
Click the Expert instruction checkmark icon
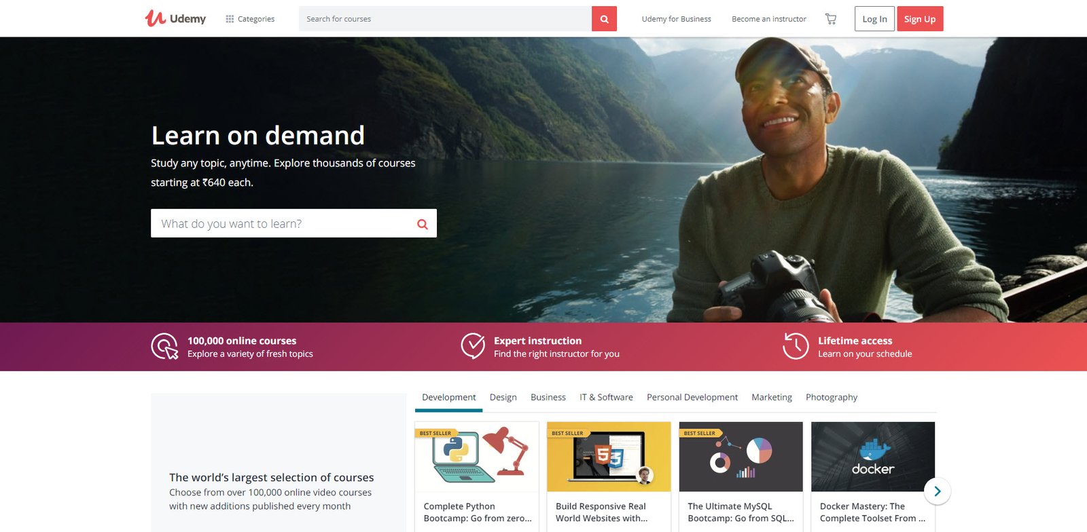(x=473, y=346)
